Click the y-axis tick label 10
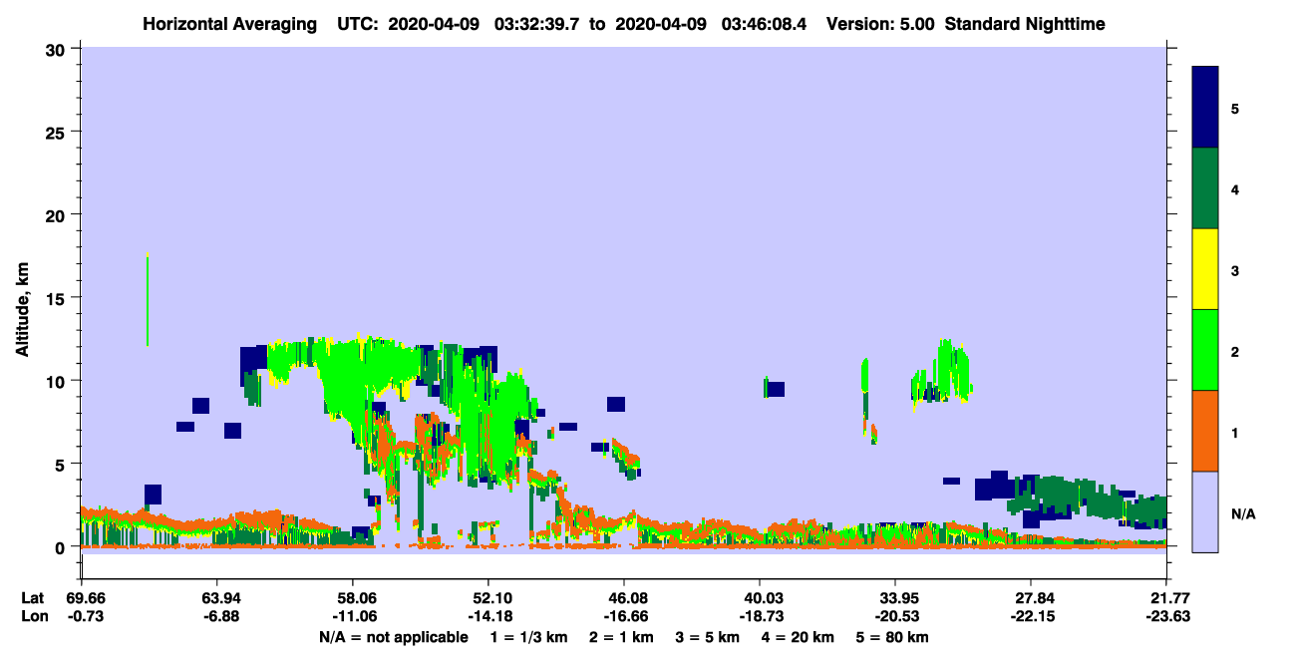Viewport: 1296px width, 665px height. pos(58,381)
